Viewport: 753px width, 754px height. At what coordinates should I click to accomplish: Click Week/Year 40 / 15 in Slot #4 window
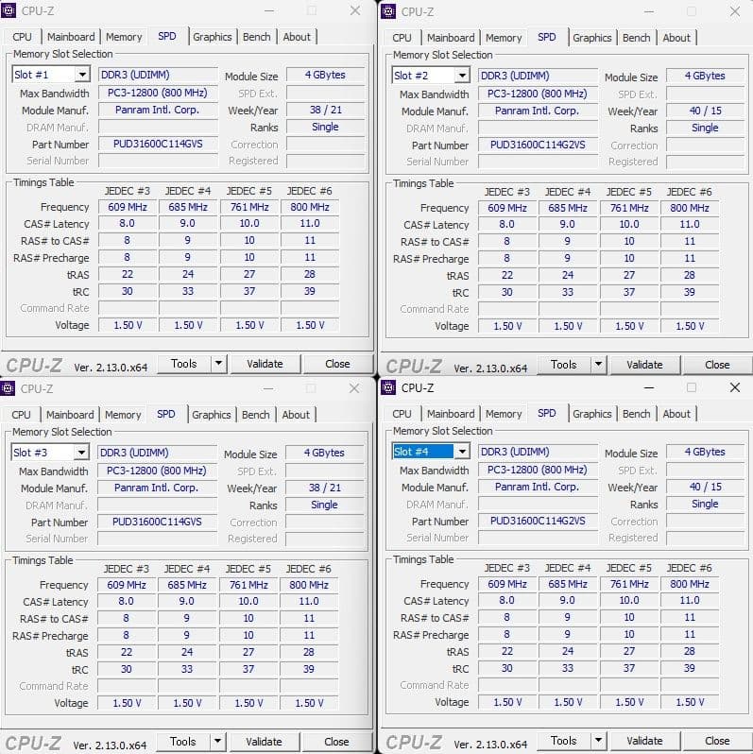coord(706,487)
